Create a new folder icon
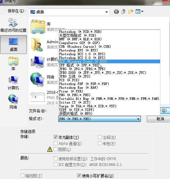The image size is (170, 179). click(131, 12)
